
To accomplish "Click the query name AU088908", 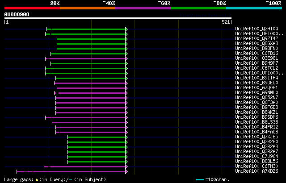I will point(17,14).
